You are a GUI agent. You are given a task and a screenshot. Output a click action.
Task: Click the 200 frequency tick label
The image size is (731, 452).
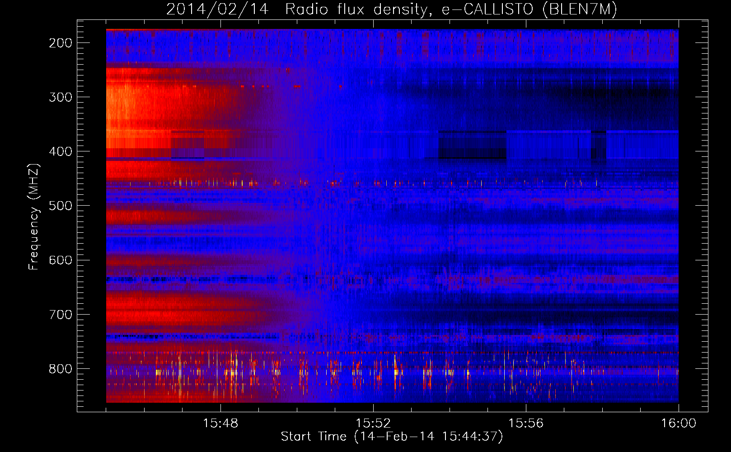(x=61, y=43)
